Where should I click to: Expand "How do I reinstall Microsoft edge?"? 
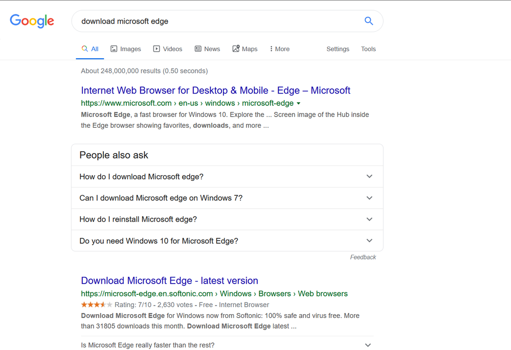click(369, 219)
